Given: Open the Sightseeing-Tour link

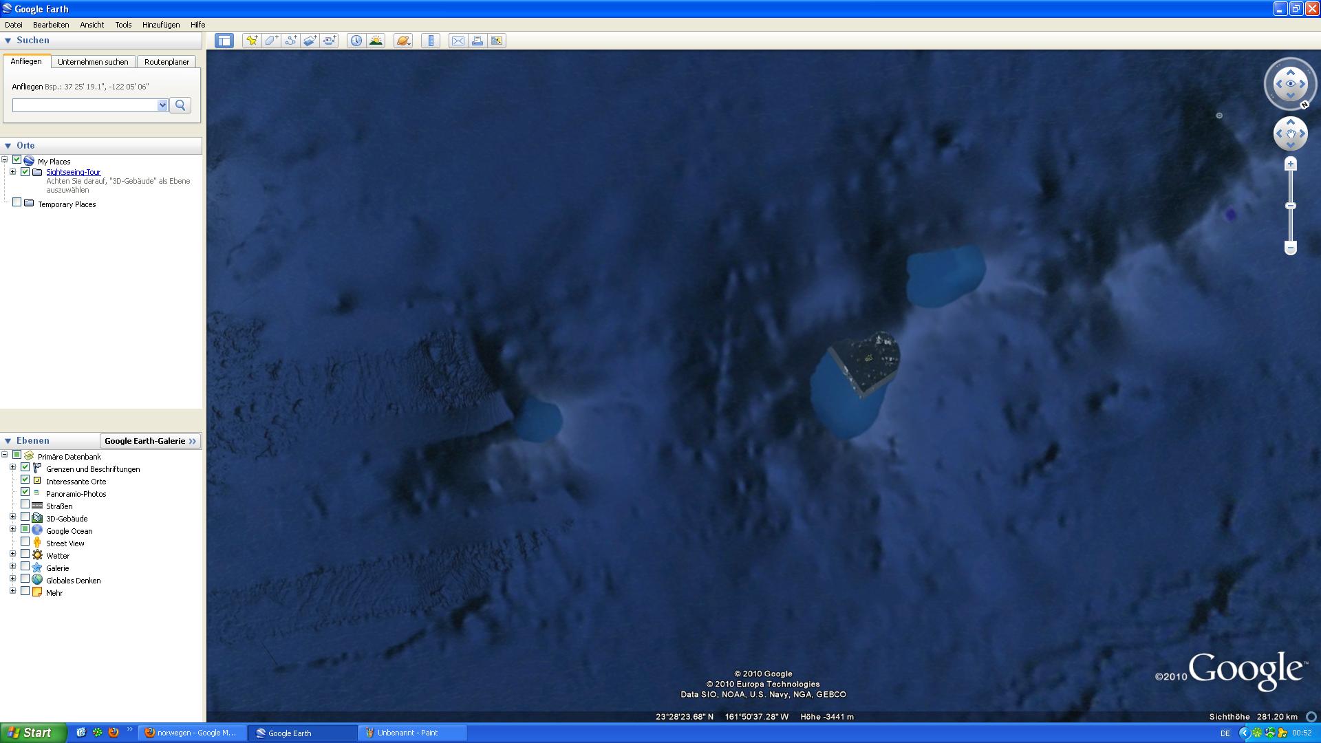Looking at the screenshot, I should pos(74,172).
